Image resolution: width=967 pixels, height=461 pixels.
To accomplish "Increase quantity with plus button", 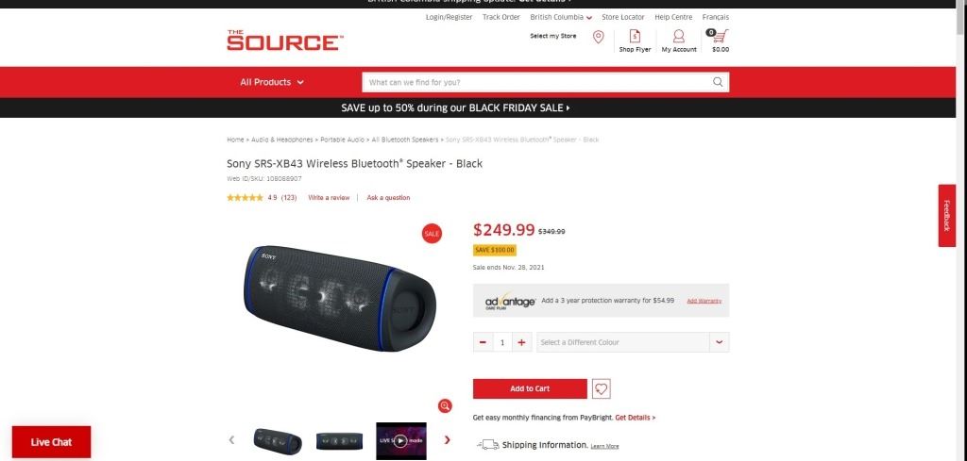I will [521, 342].
